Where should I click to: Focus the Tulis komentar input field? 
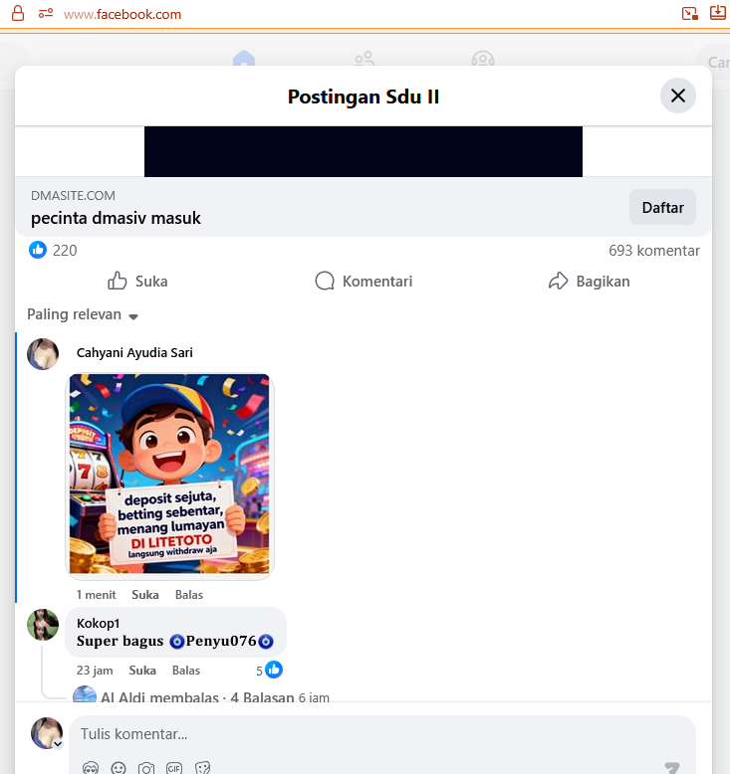(x=382, y=734)
